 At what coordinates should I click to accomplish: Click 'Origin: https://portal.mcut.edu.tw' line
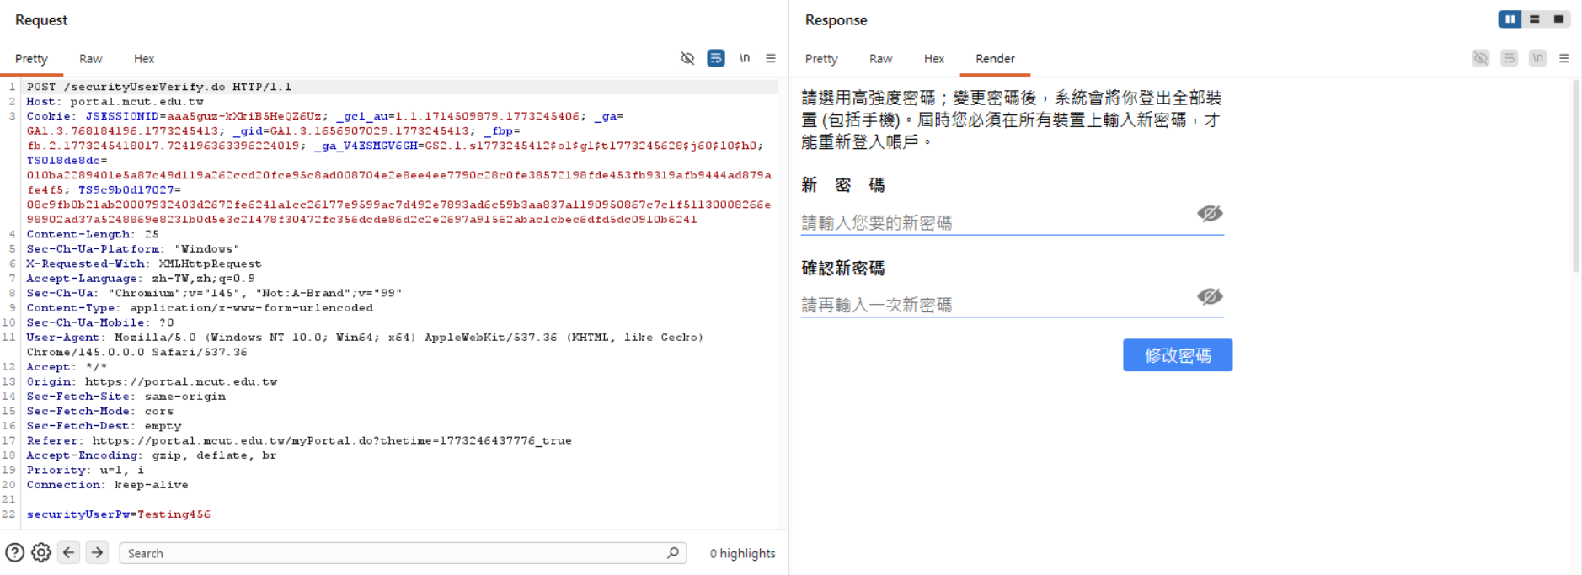pos(152,381)
